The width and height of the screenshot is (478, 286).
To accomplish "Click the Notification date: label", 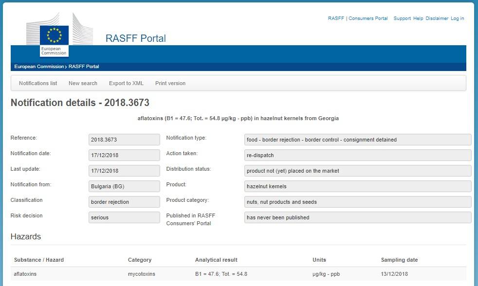I will pos(31,153).
